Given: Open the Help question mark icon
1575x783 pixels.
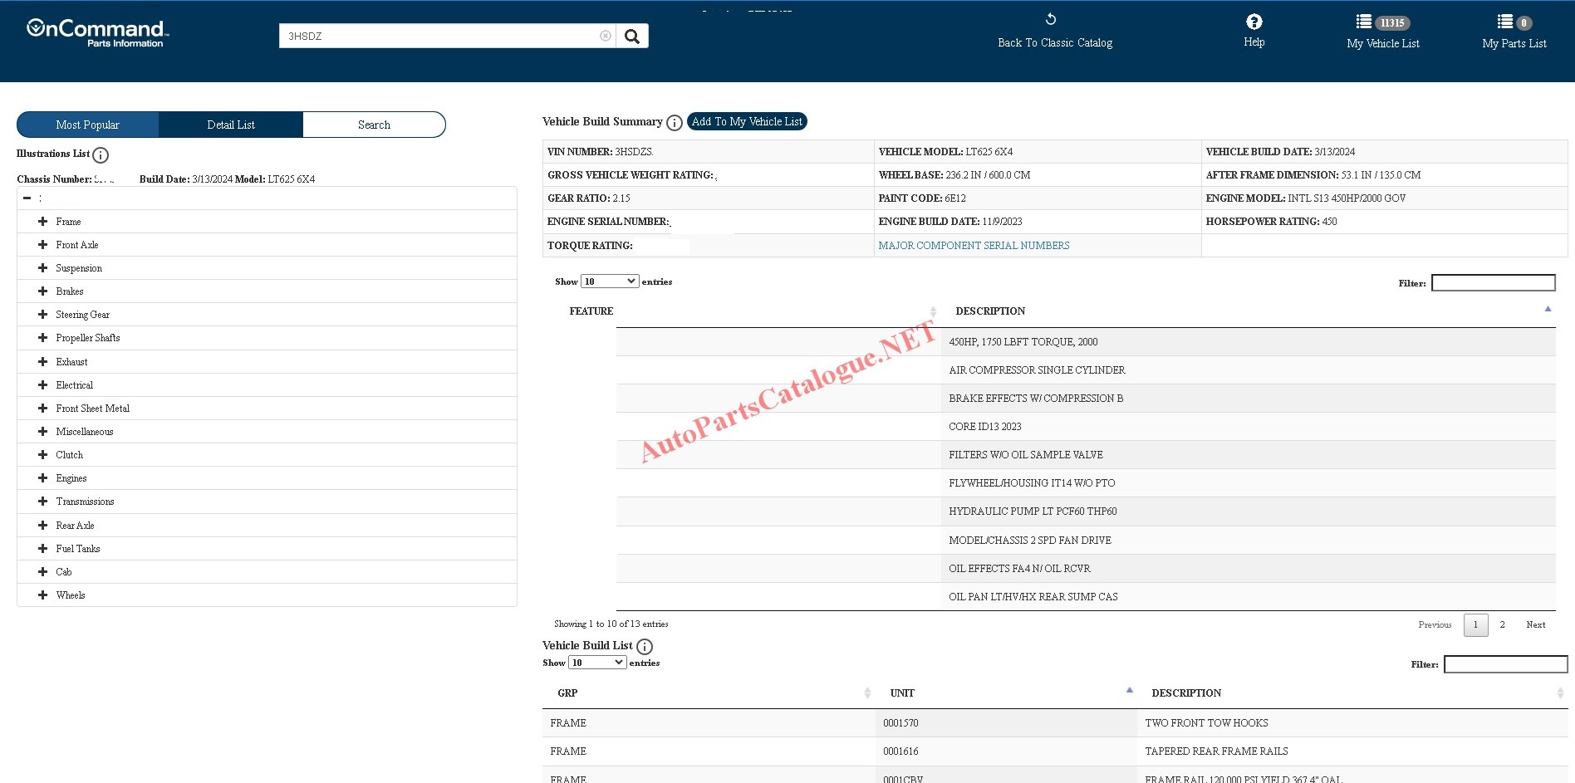Looking at the screenshot, I should click(x=1254, y=22).
